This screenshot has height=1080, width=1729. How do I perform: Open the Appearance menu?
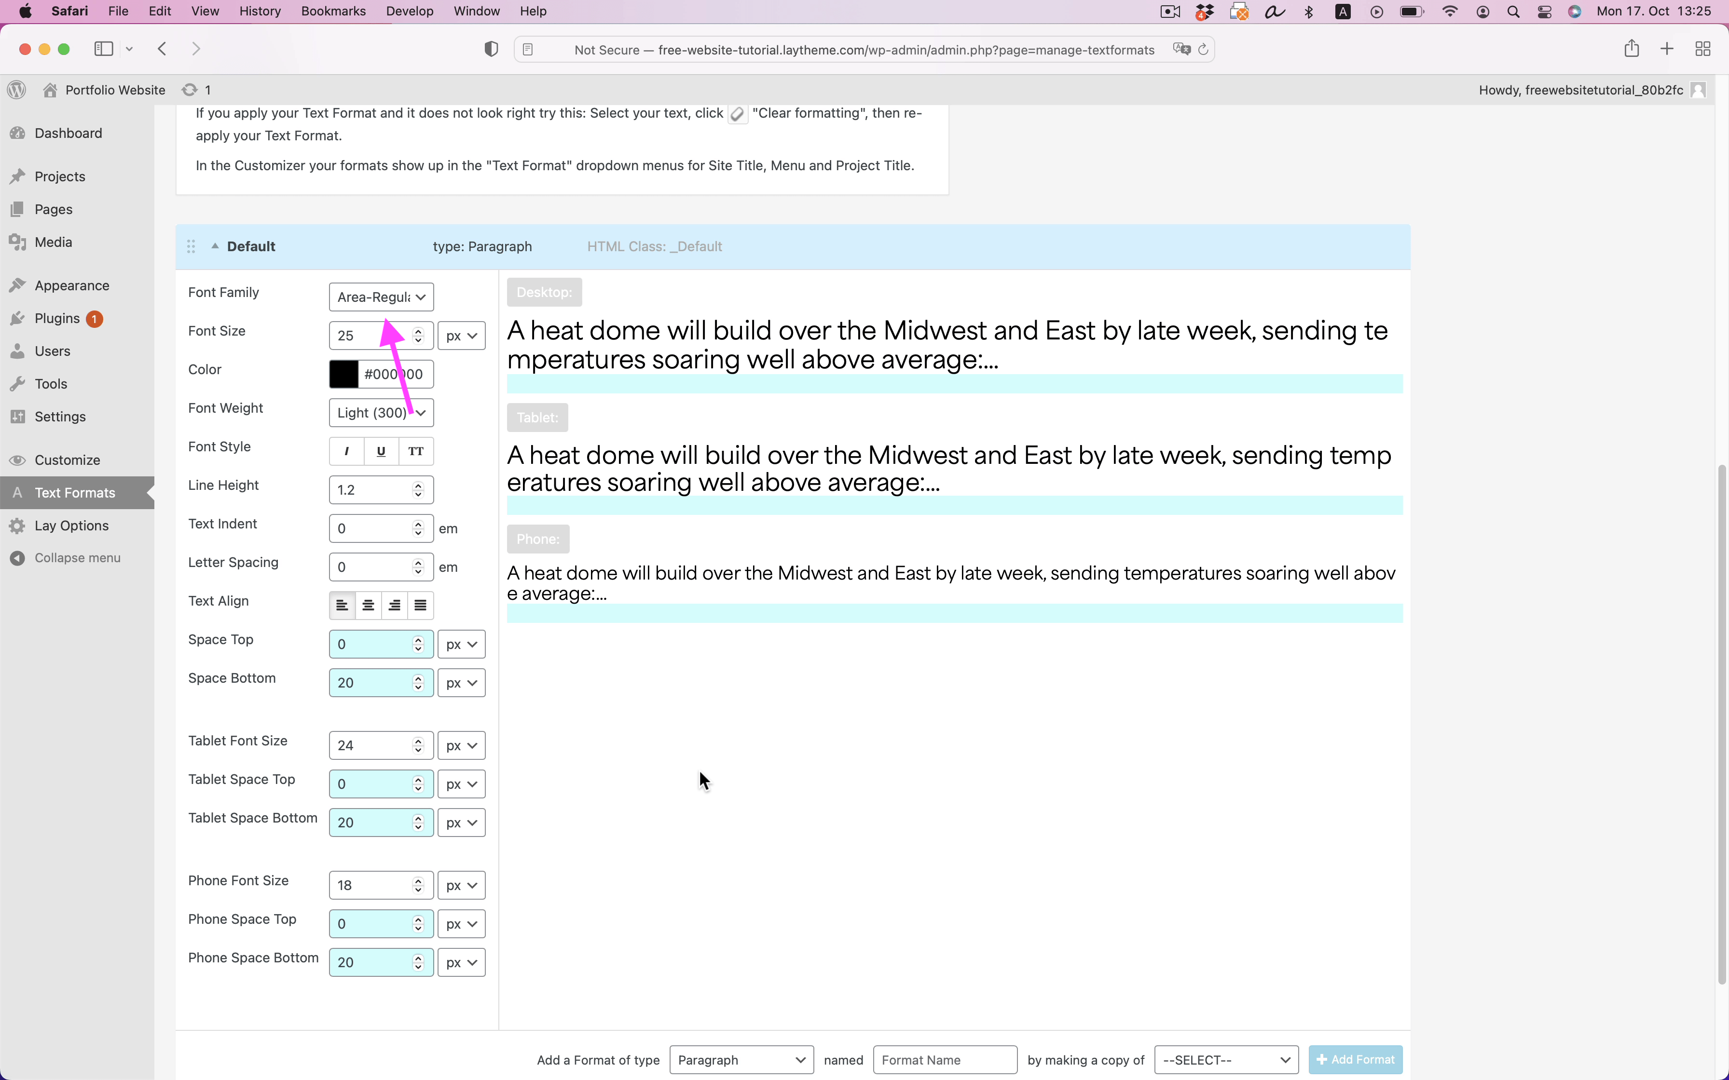72,286
